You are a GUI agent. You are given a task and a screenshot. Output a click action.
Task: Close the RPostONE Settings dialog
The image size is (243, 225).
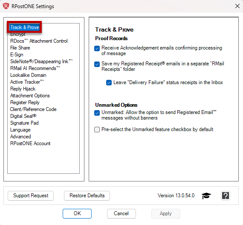237,6
